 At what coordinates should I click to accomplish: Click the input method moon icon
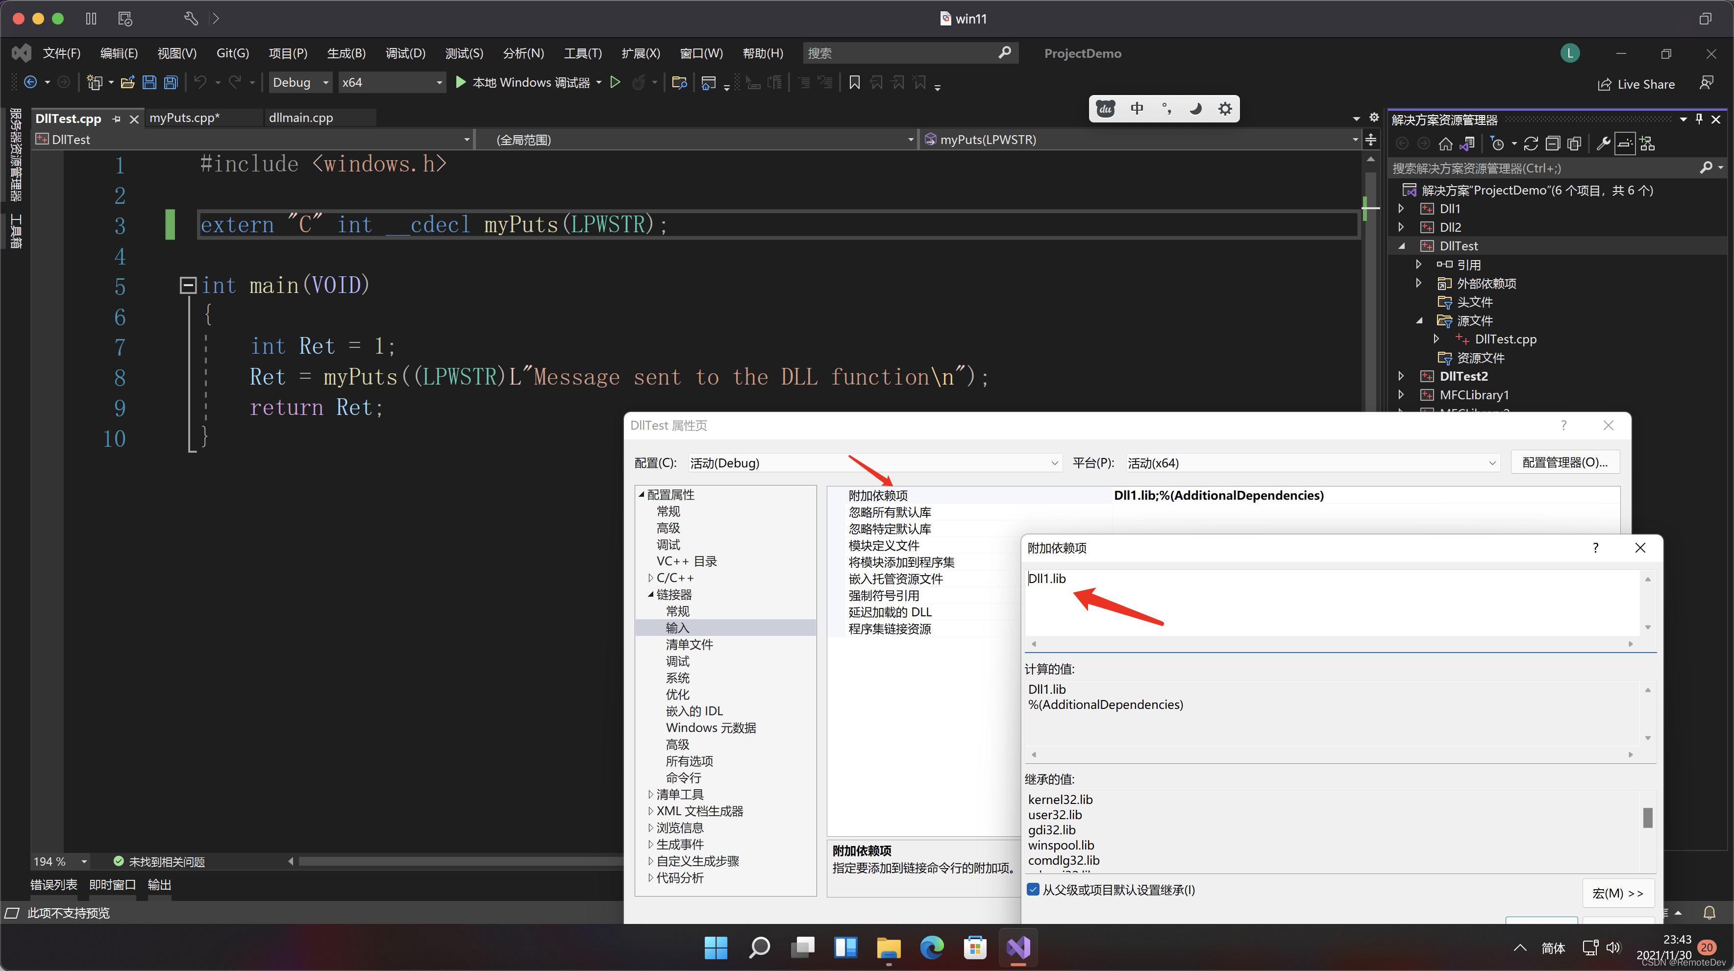point(1195,108)
